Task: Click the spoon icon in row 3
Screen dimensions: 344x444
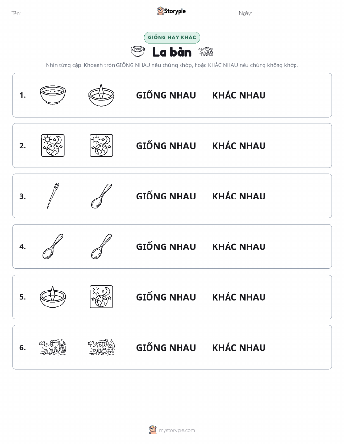Action: pos(101,196)
